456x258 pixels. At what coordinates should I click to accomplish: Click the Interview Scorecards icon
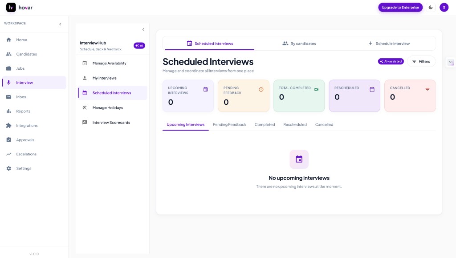click(85, 122)
